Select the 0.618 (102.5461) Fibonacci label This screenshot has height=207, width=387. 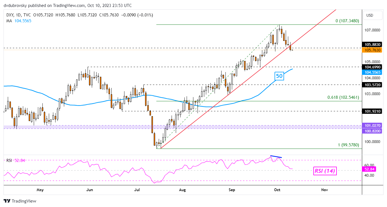(x=343, y=98)
